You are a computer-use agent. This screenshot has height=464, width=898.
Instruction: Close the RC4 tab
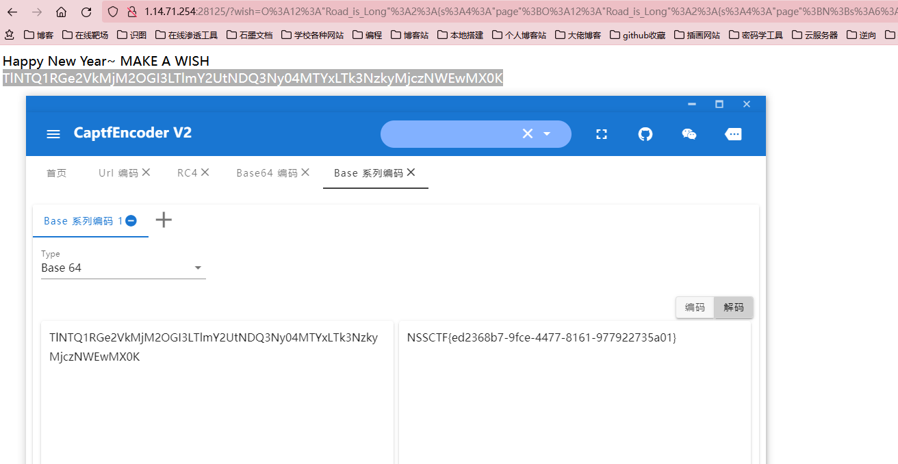coord(205,172)
